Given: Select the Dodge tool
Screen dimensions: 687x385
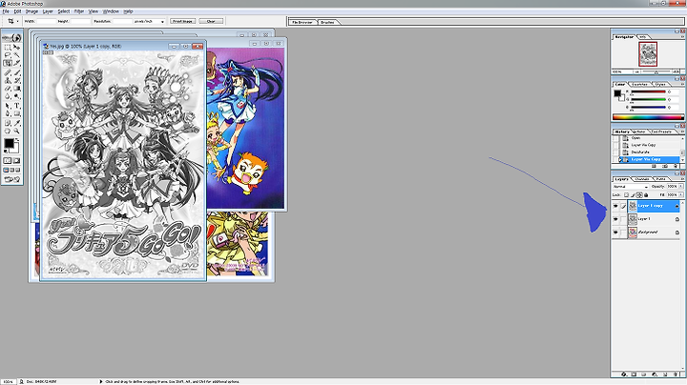Looking at the screenshot, I should [16, 96].
